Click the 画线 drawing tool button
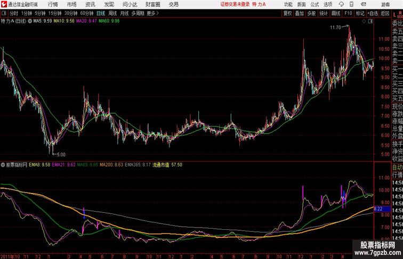 click(336, 13)
